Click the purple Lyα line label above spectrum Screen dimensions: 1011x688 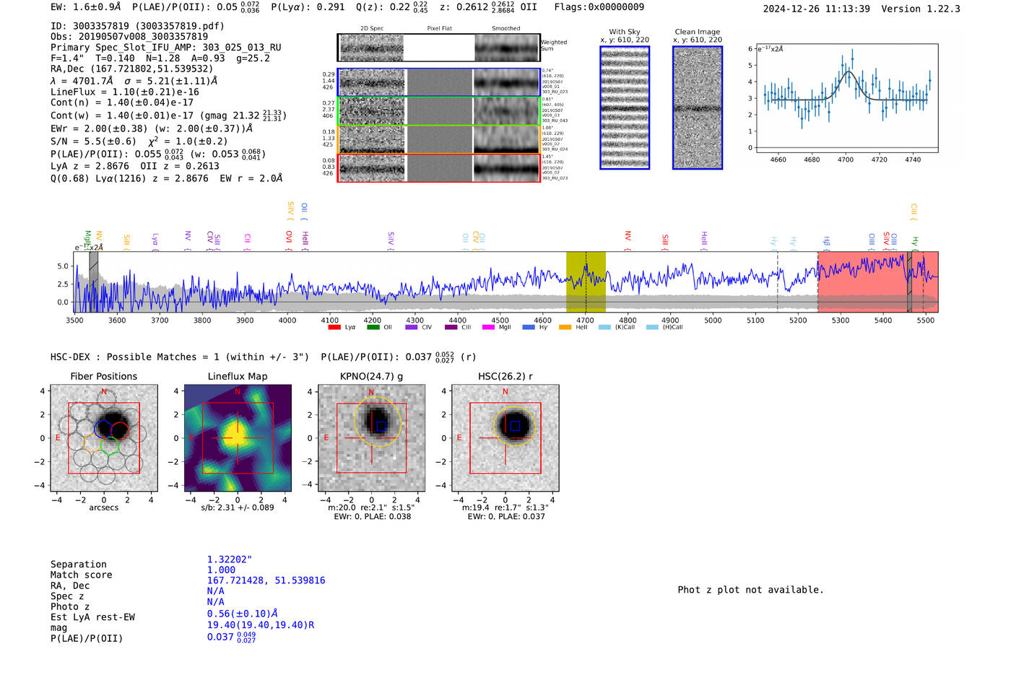pyautogui.click(x=155, y=240)
